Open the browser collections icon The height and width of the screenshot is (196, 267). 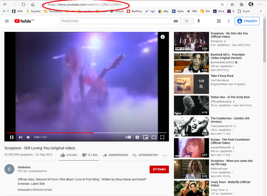[241, 5]
